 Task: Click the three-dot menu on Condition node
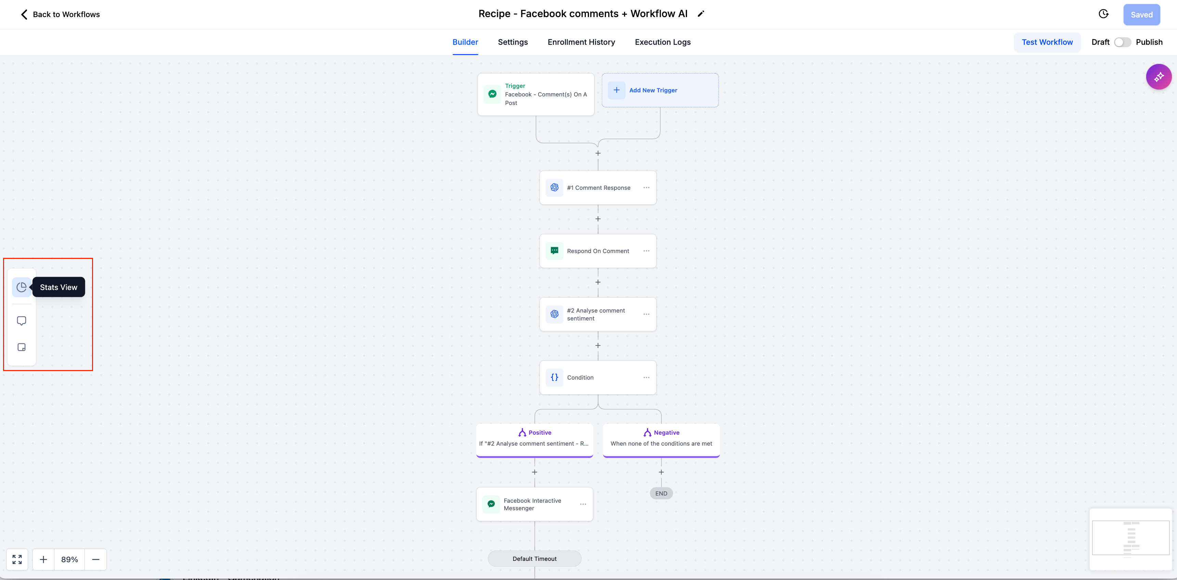646,377
